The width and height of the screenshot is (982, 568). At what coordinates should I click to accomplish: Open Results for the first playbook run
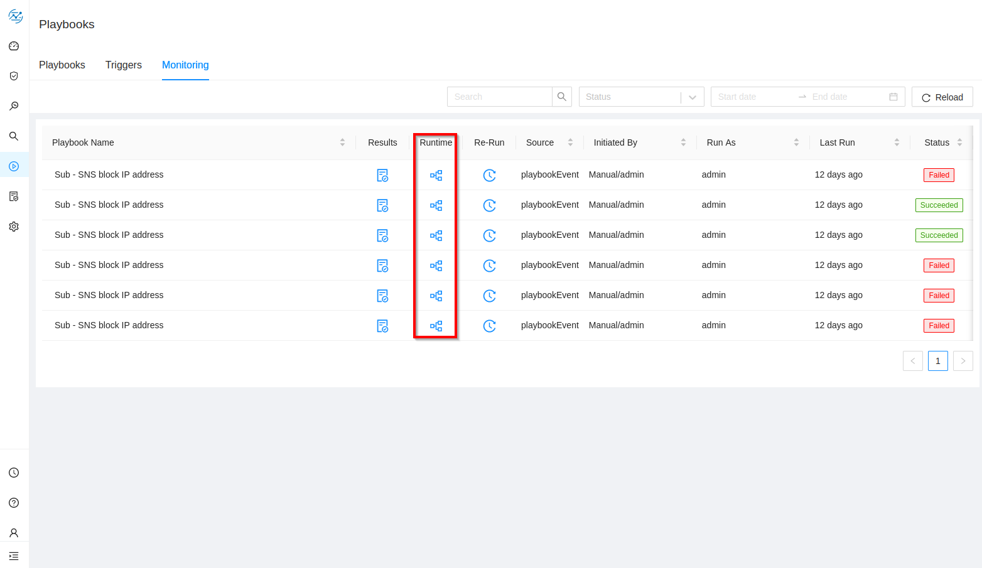382,175
